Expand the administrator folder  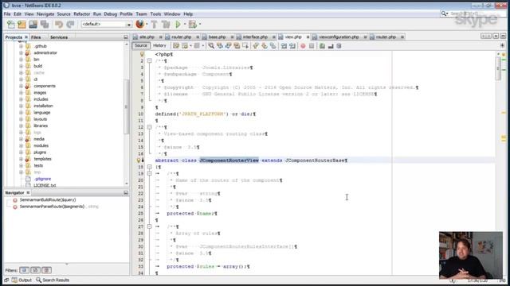(22, 53)
